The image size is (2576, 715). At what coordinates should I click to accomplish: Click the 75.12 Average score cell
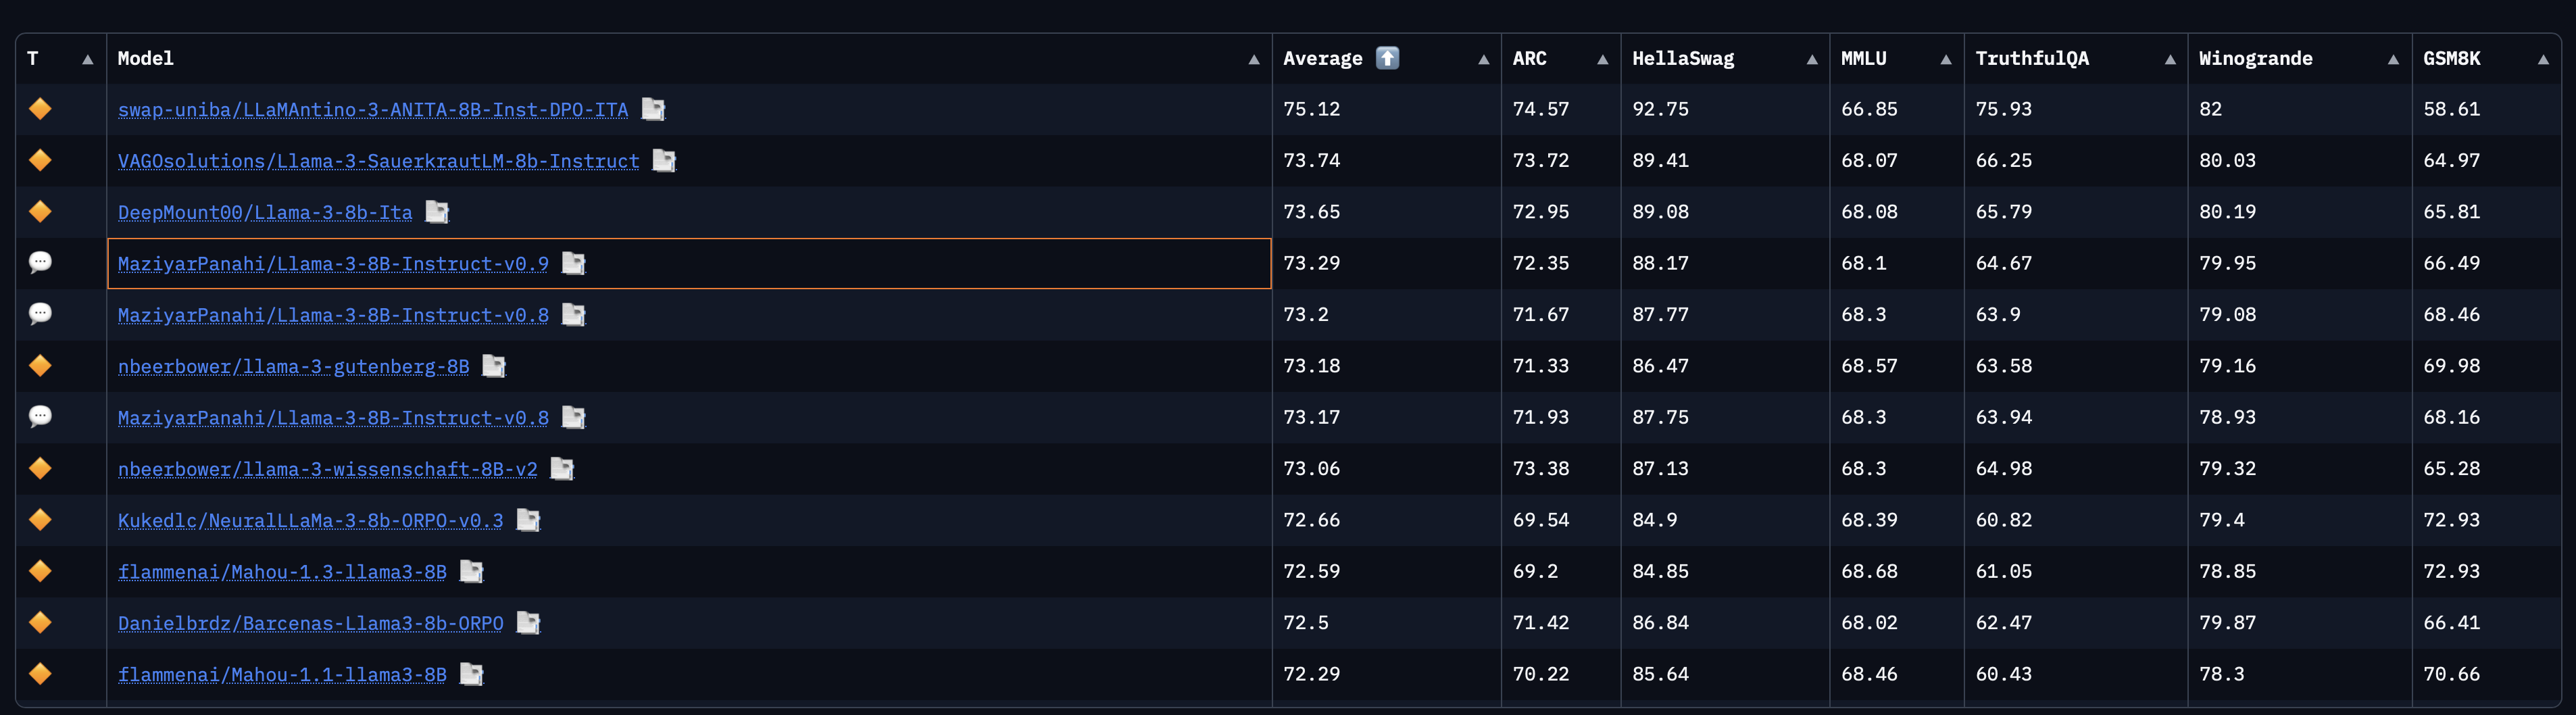[x=1311, y=109]
